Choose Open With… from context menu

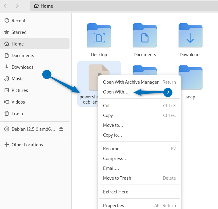[x=116, y=92]
